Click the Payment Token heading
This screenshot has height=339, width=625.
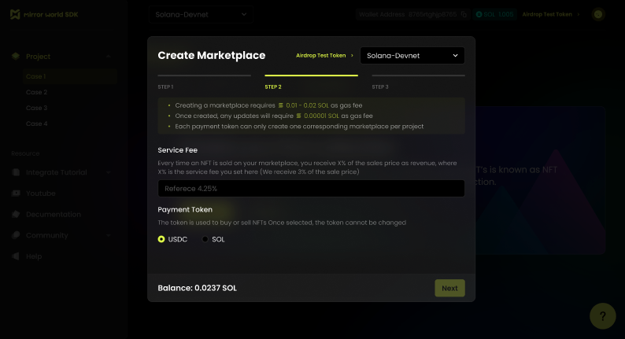(185, 209)
